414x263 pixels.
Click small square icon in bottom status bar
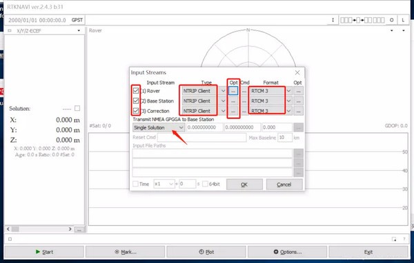[x=10, y=239]
